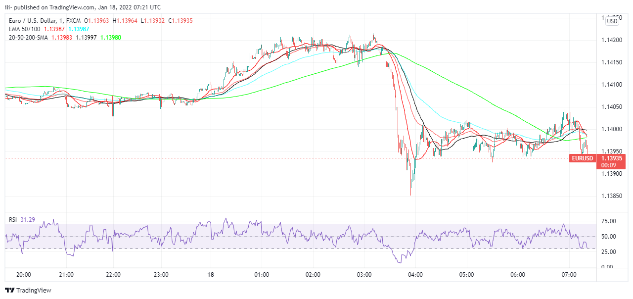Click the TradingView logo icon
Screen dimensions: 633x299
point(10,291)
